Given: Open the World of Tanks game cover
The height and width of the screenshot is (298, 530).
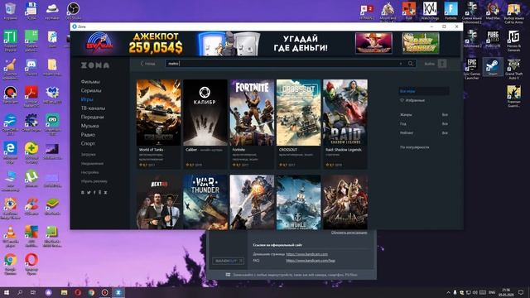Looking at the screenshot, I should [x=158, y=113].
